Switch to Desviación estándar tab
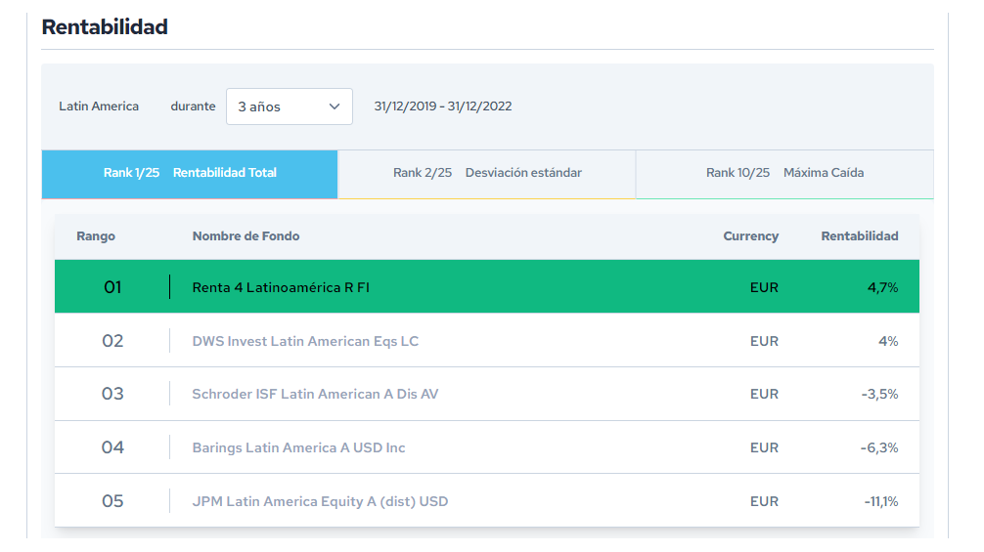The height and width of the screenshot is (552, 984). (x=487, y=173)
